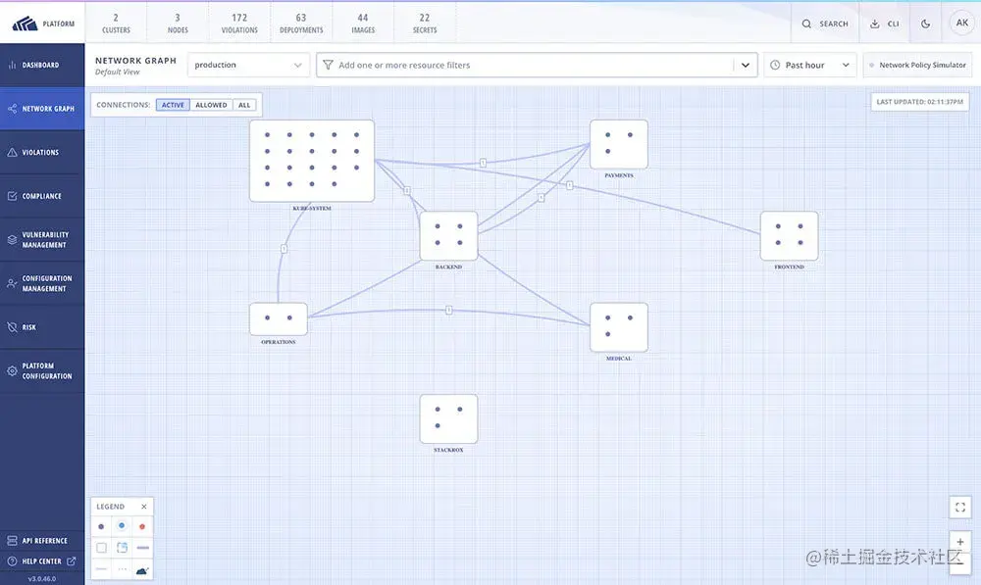
Task: Click the Platform Configuration gear icon
Action: coord(12,371)
